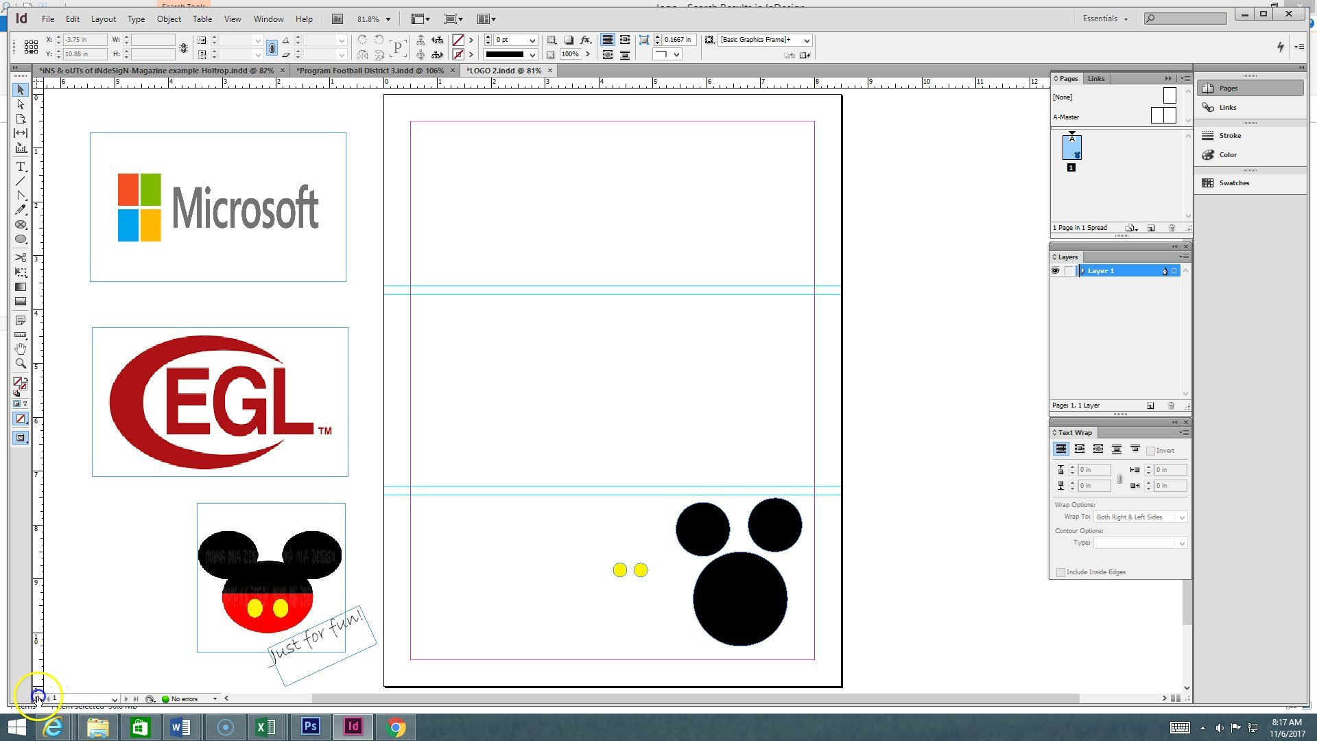Enable the Invert text wrap option
The height and width of the screenshot is (741, 1317).
1151,451
